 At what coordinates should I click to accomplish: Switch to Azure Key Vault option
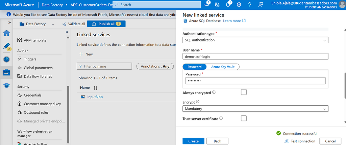223,67
